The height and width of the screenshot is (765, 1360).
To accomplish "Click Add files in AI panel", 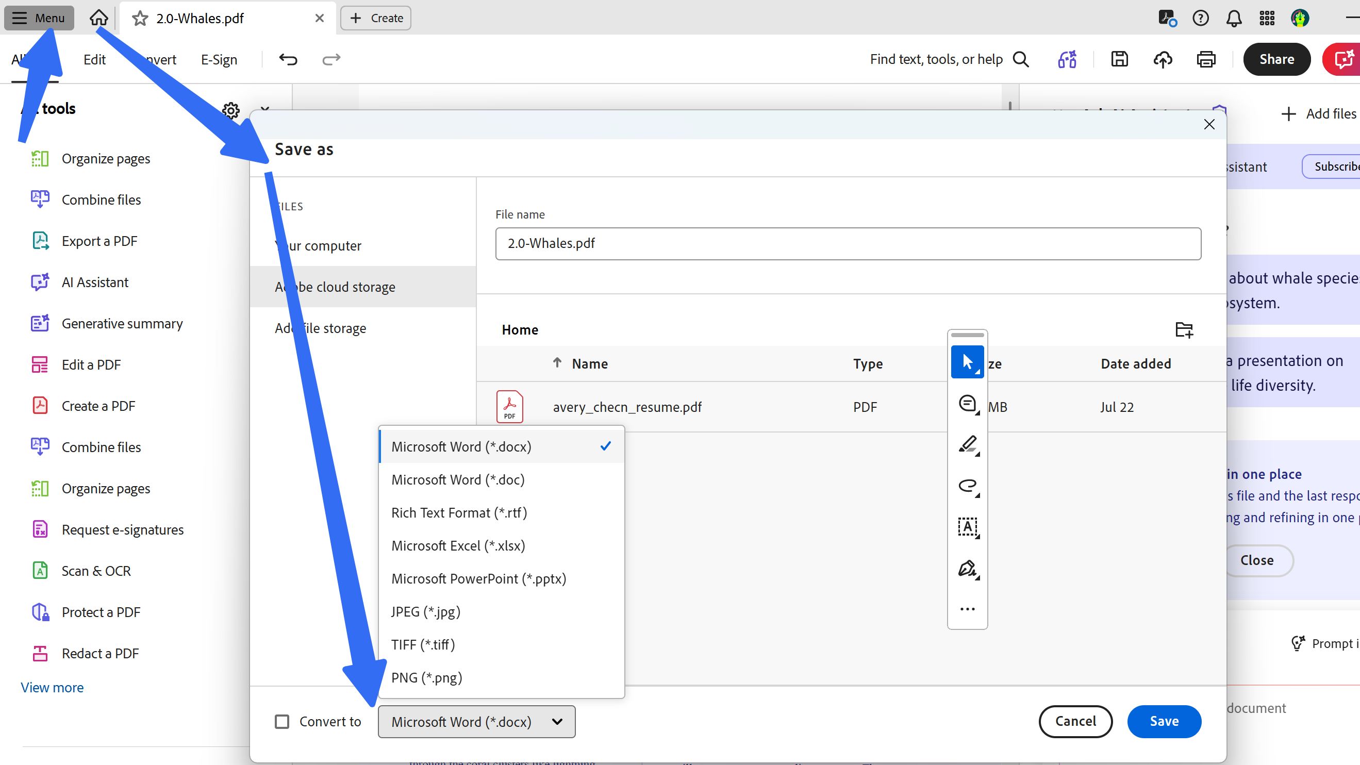I will [x=1319, y=114].
